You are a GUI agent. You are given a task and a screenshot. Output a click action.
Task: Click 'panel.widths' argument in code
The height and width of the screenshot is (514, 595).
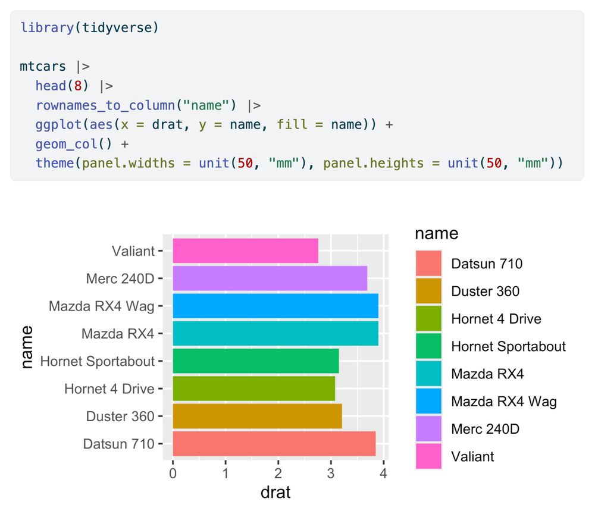[x=129, y=164]
